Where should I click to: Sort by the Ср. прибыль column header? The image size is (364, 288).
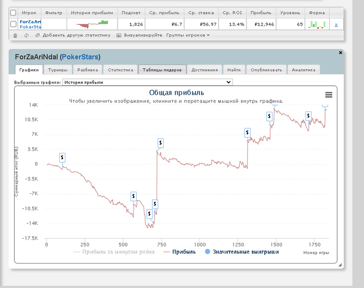(164, 13)
